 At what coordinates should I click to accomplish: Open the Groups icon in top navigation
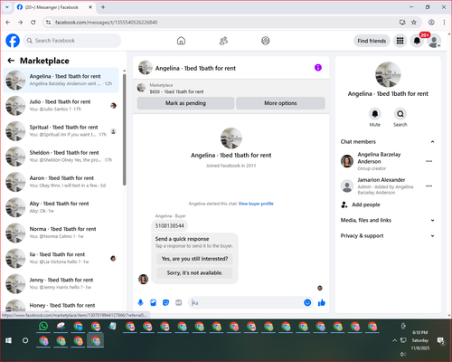pyautogui.click(x=266, y=41)
